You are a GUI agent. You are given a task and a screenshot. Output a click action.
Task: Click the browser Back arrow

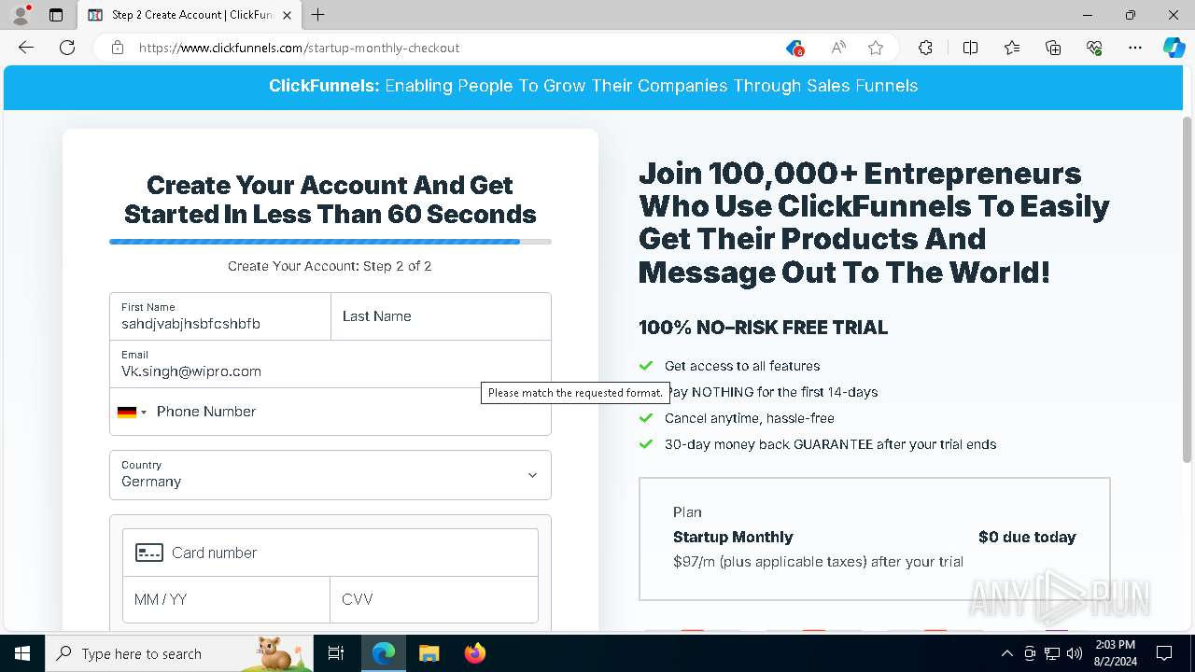coord(26,48)
